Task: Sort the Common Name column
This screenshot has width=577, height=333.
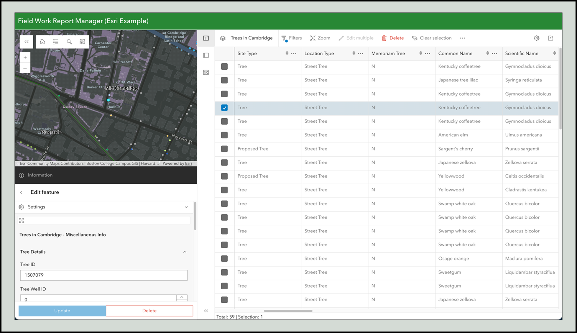Action: (488, 53)
